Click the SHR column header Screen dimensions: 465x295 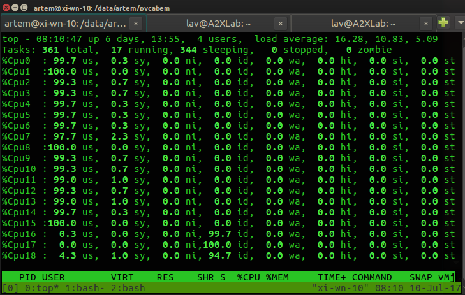tap(205, 278)
